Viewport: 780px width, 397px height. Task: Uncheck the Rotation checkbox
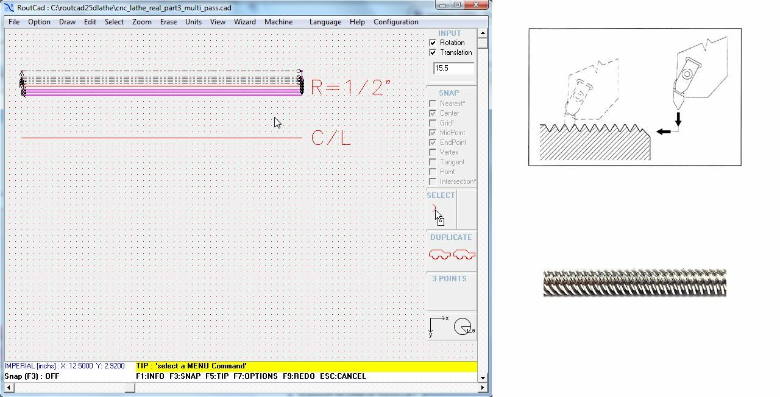click(433, 43)
